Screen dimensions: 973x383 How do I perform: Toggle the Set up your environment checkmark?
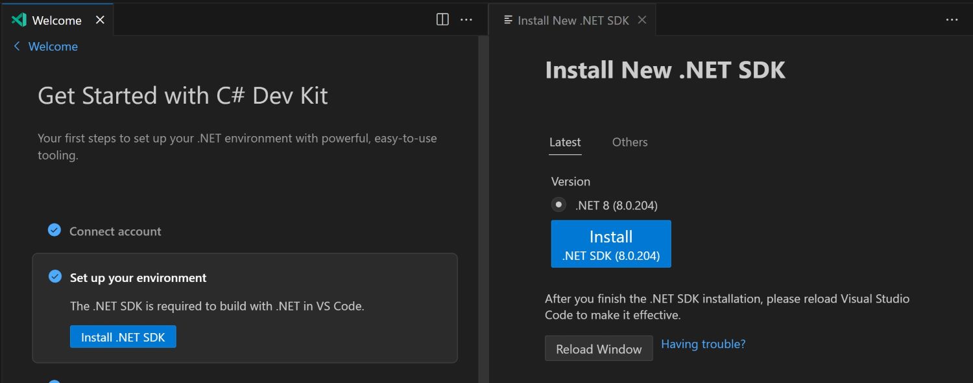(55, 277)
